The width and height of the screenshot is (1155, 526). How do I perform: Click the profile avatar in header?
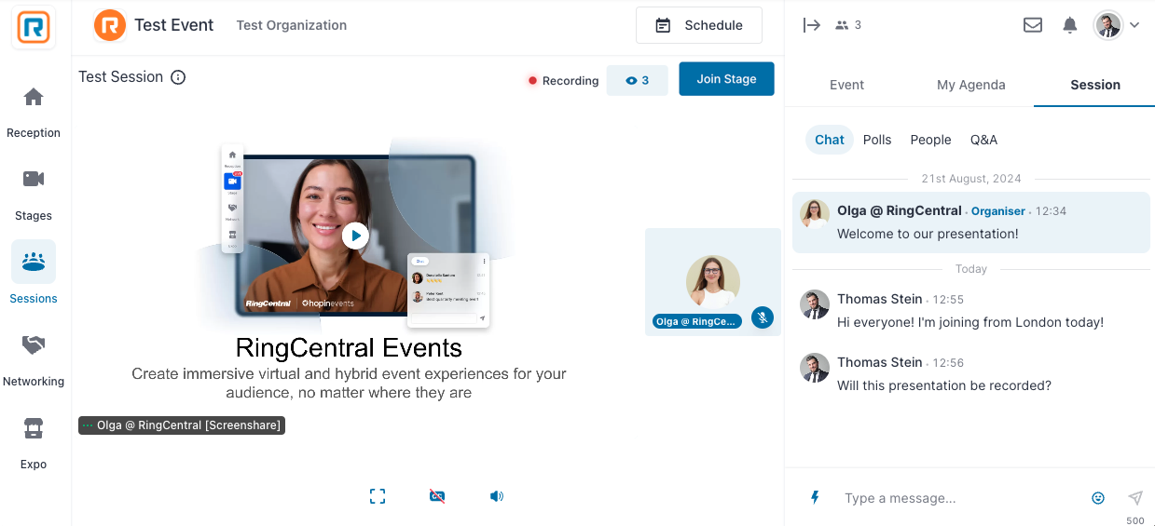point(1107,25)
